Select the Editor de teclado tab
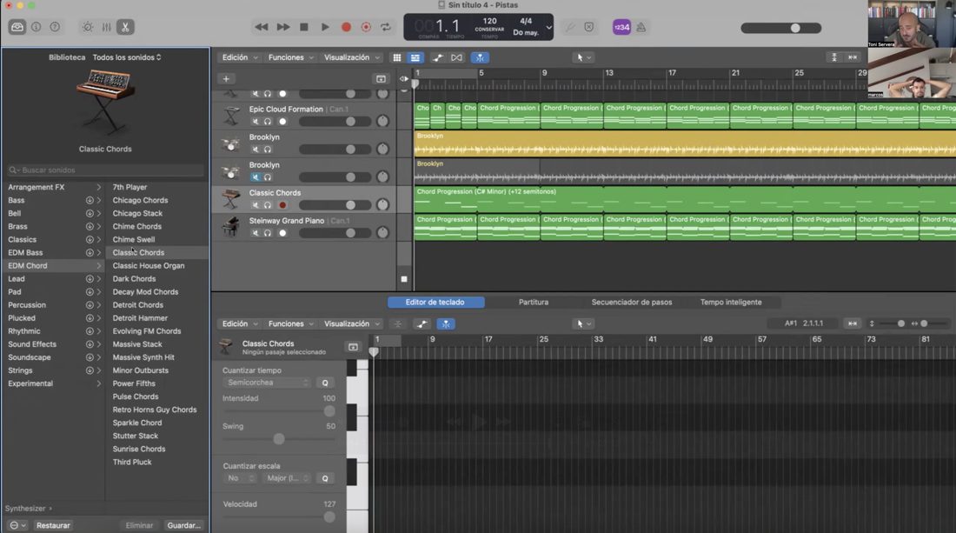 (x=435, y=302)
